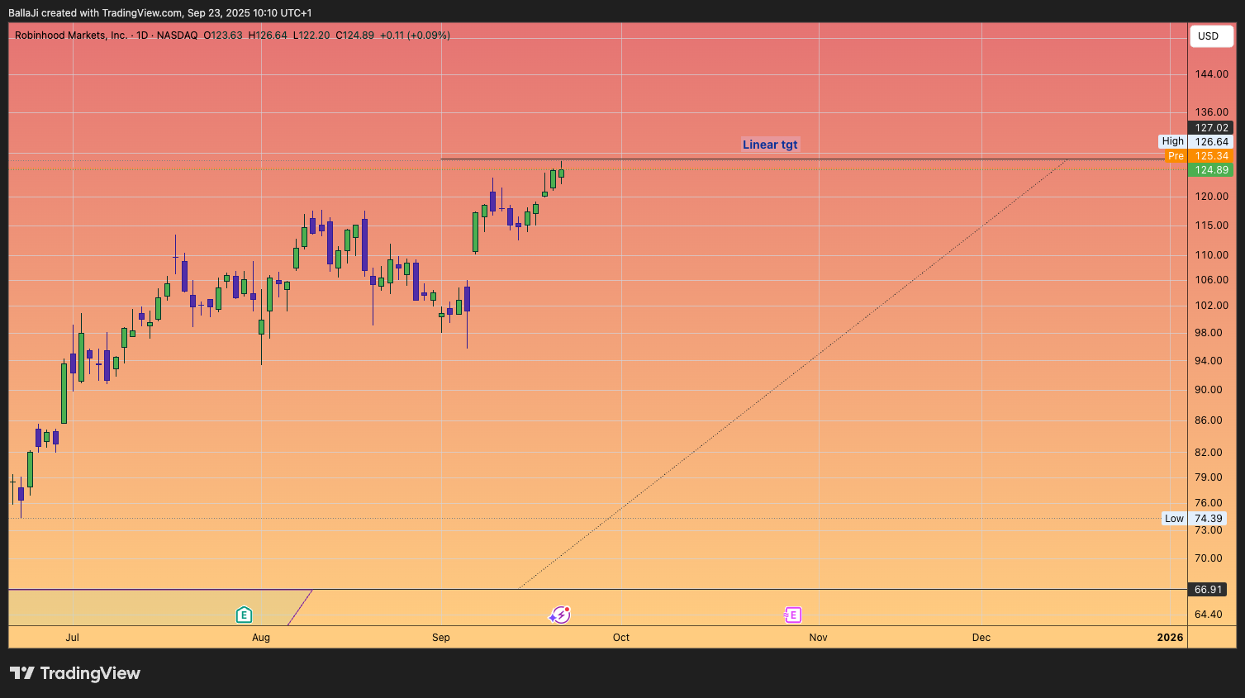Click the High 126.64 price label
Image resolution: width=1245 pixels, height=698 pixels.
click(x=1196, y=142)
